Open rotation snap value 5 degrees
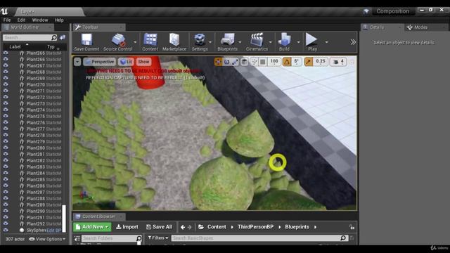 click(x=297, y=62)
